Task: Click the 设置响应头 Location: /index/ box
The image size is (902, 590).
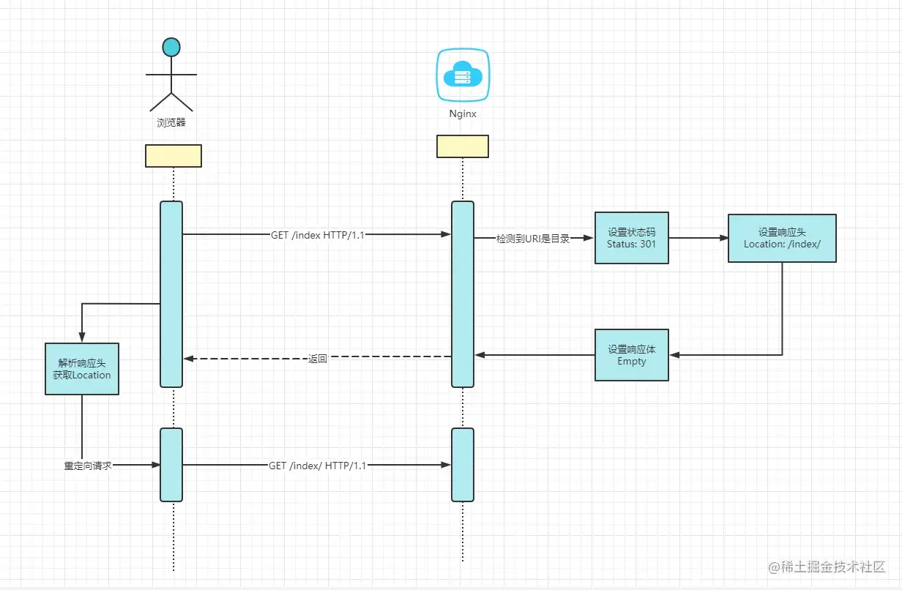Action: tap(782, 238)
